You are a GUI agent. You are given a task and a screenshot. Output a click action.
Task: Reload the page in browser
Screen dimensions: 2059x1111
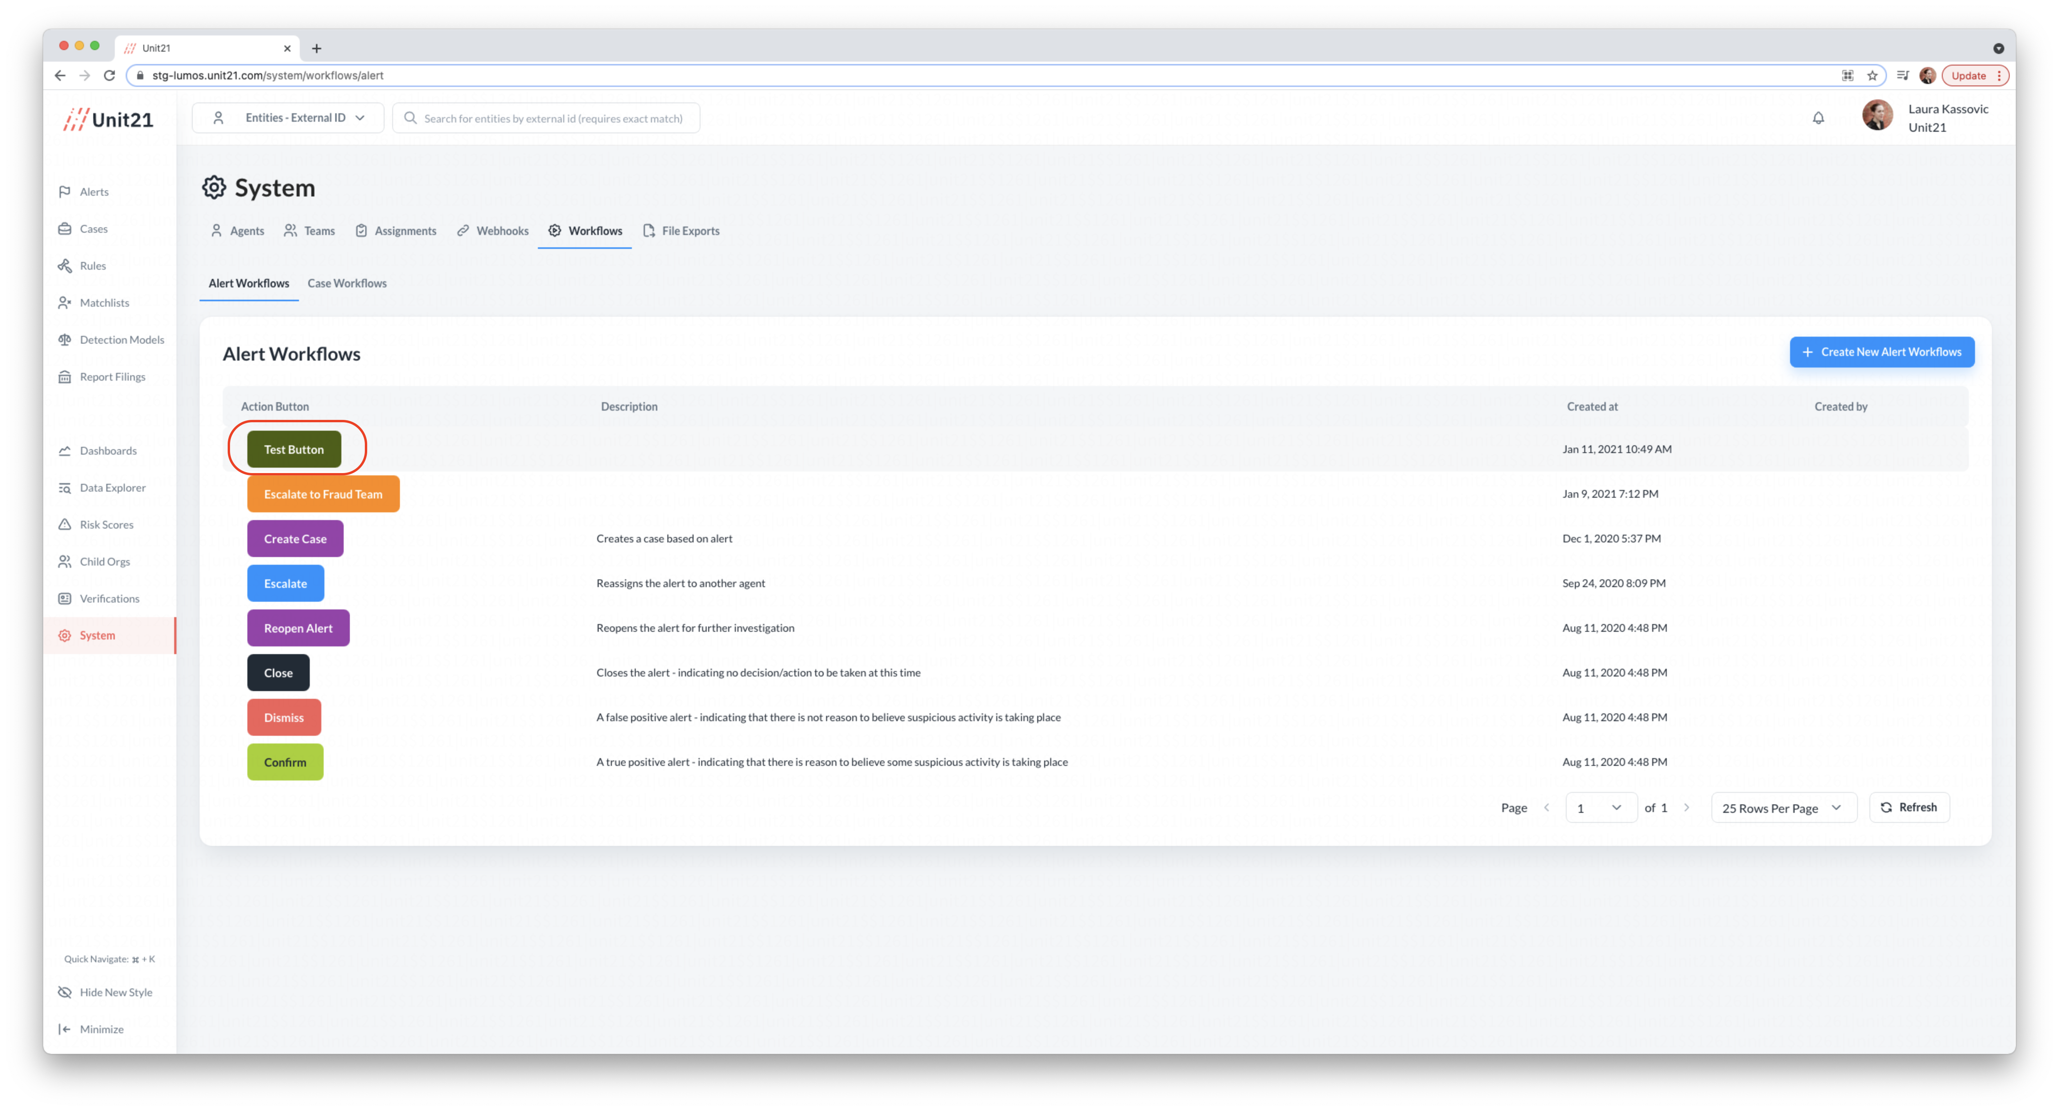click(109, 75)
